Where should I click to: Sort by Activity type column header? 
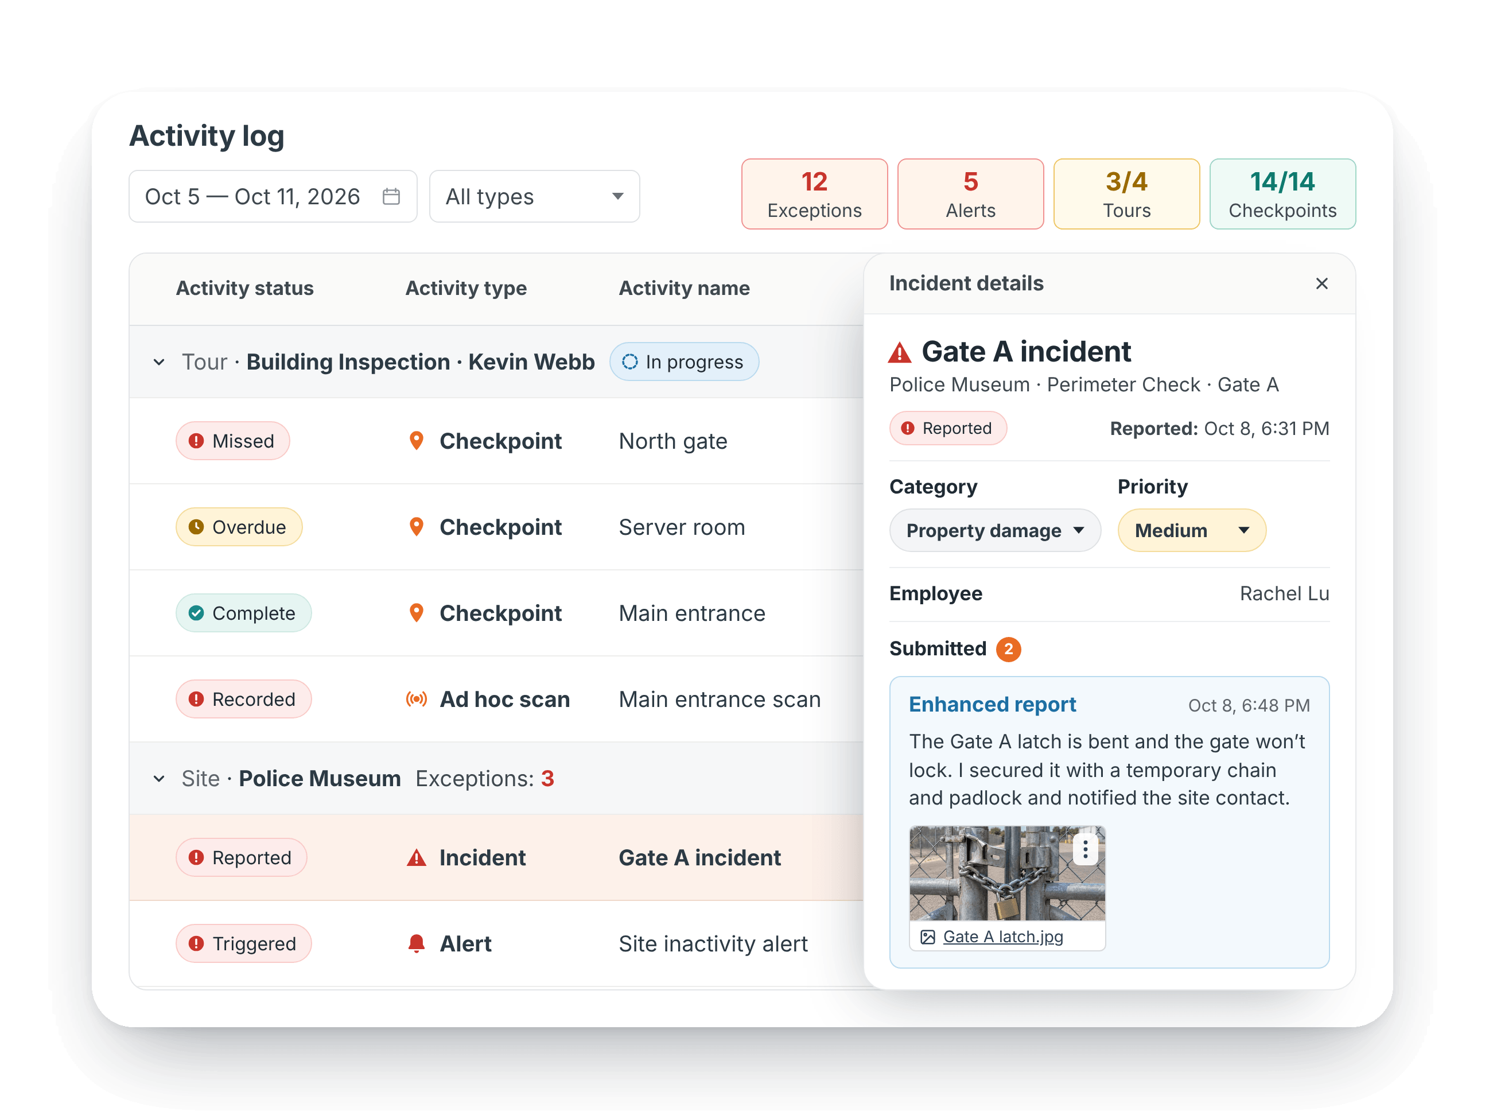[x=466, y=288]
